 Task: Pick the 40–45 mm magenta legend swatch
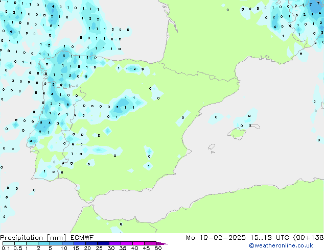[138, 243]
